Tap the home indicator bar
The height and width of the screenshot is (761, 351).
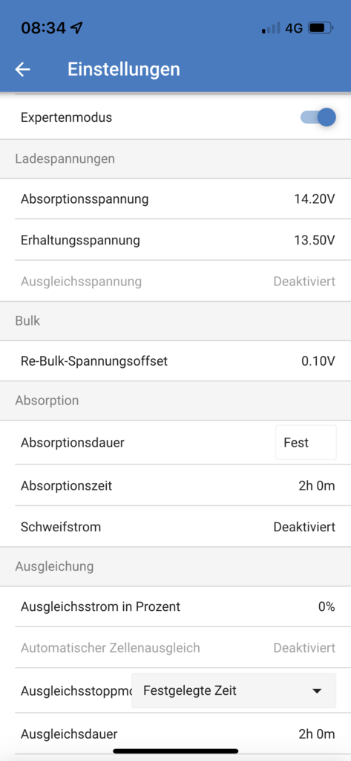point(175,751)
